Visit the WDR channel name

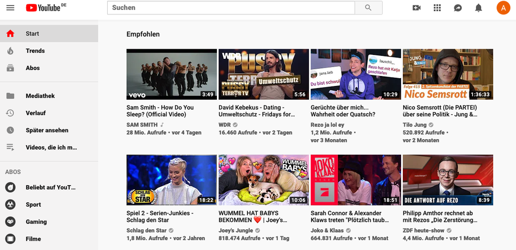coord(225,125)
